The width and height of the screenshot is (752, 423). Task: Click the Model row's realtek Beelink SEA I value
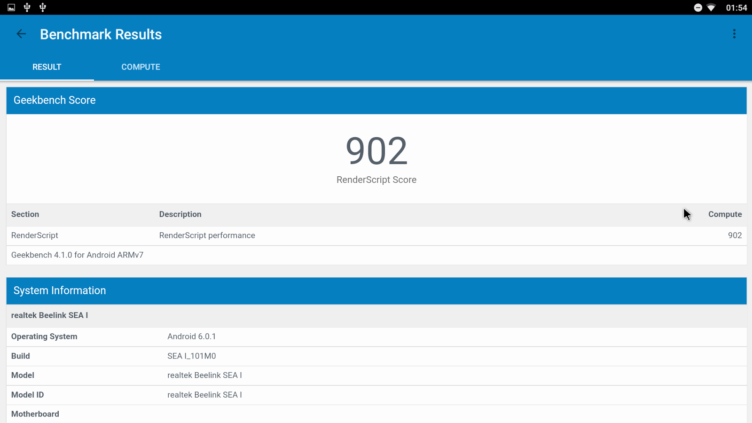[x=204, y=375]
